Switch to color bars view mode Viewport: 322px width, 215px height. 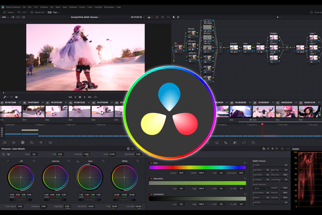133,149
